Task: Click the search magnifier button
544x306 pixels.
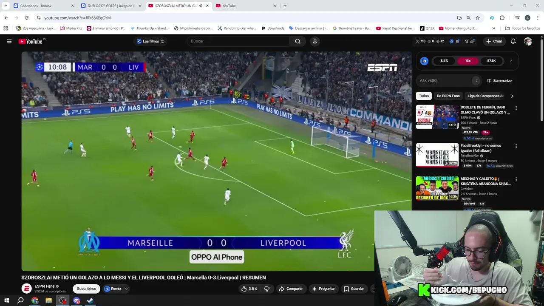Action: [x=297, y=41]
